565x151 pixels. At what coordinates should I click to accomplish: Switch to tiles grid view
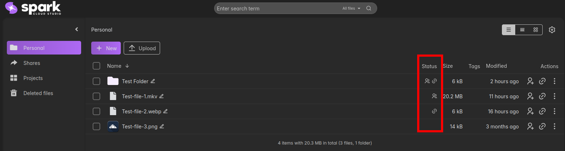[536, 30]
